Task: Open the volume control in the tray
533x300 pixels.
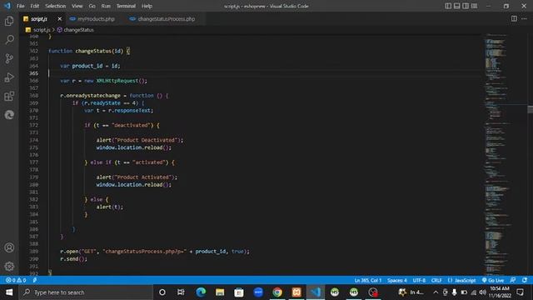Action: click(482, 292)
